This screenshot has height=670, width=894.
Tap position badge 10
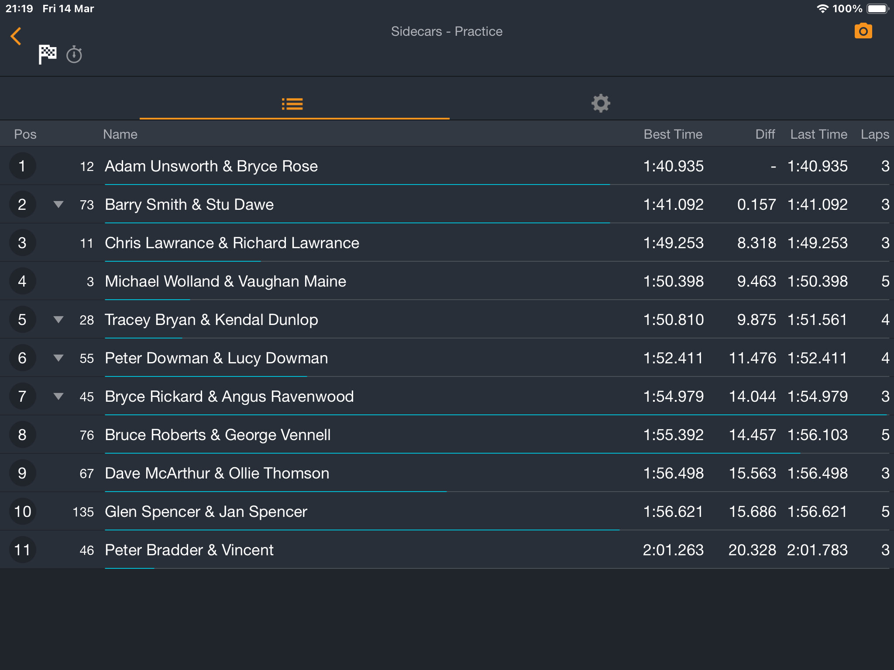[22, 511]
